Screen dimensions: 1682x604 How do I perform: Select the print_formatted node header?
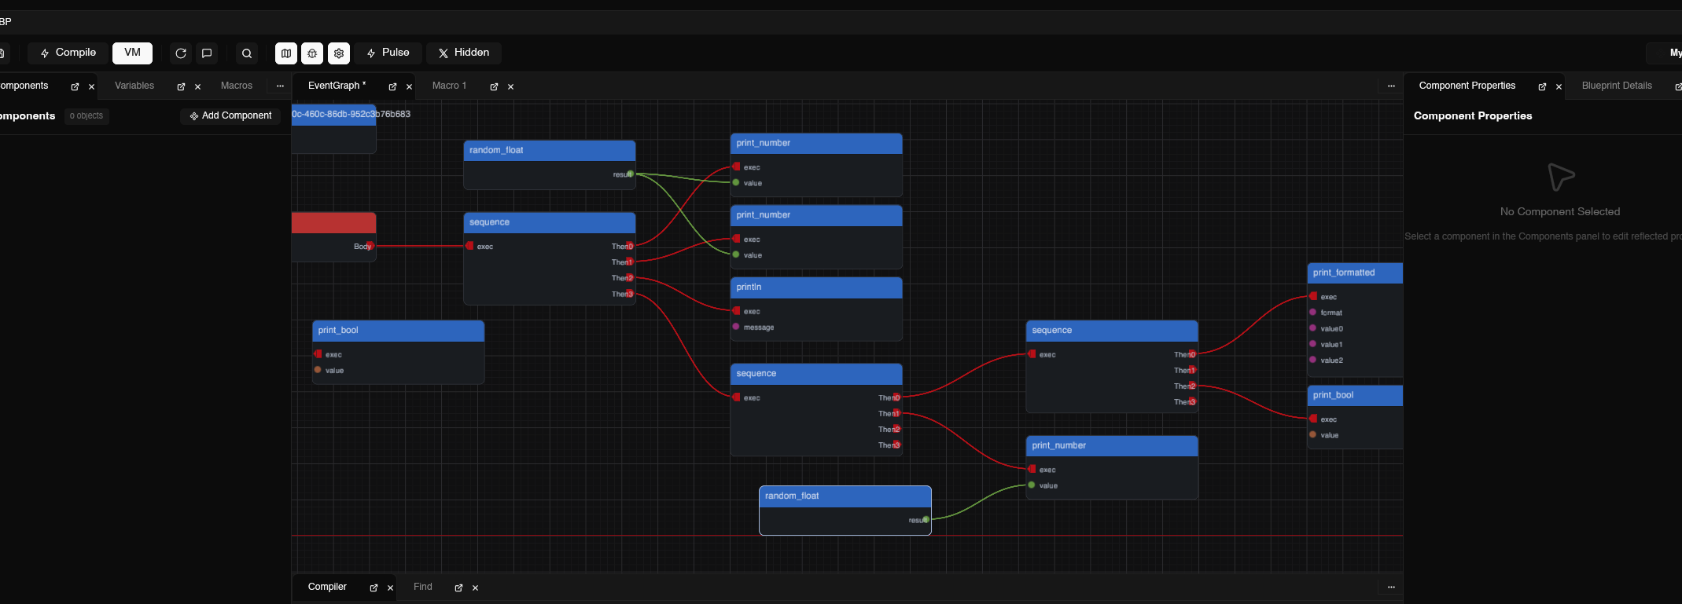point(1355,273)
